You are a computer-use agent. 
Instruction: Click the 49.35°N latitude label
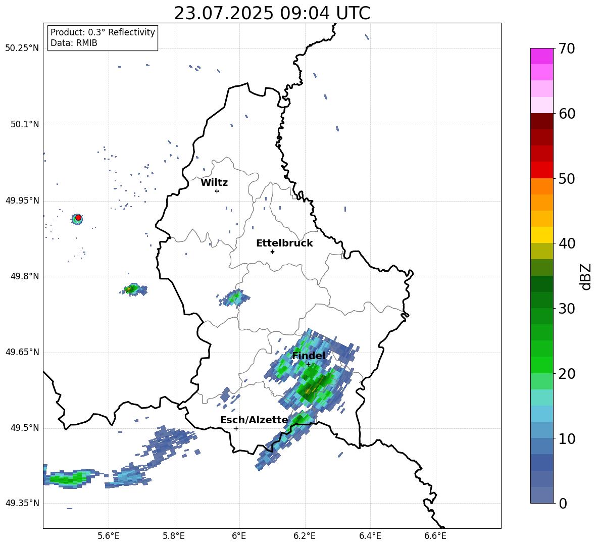point(22,503)
